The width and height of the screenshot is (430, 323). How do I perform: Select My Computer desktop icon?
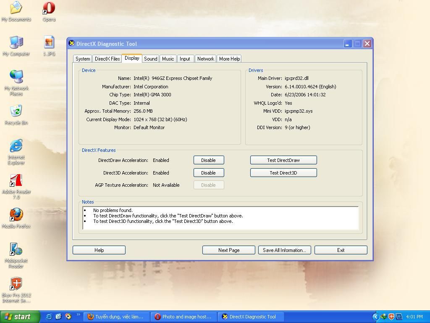pyautogui.click(x=16, y=45)
